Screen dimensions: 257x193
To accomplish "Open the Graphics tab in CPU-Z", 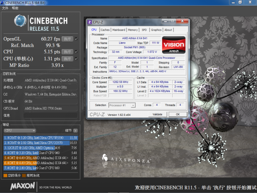I will [x=156, y=30].
